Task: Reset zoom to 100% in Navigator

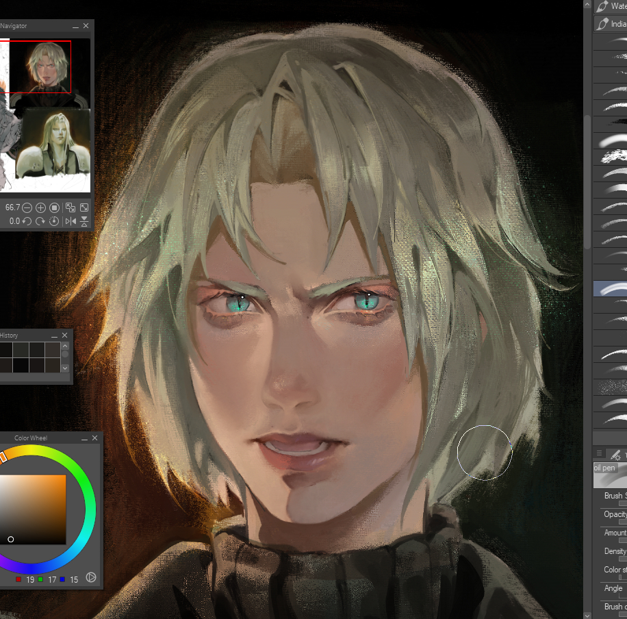Action: tap(55, 207)
